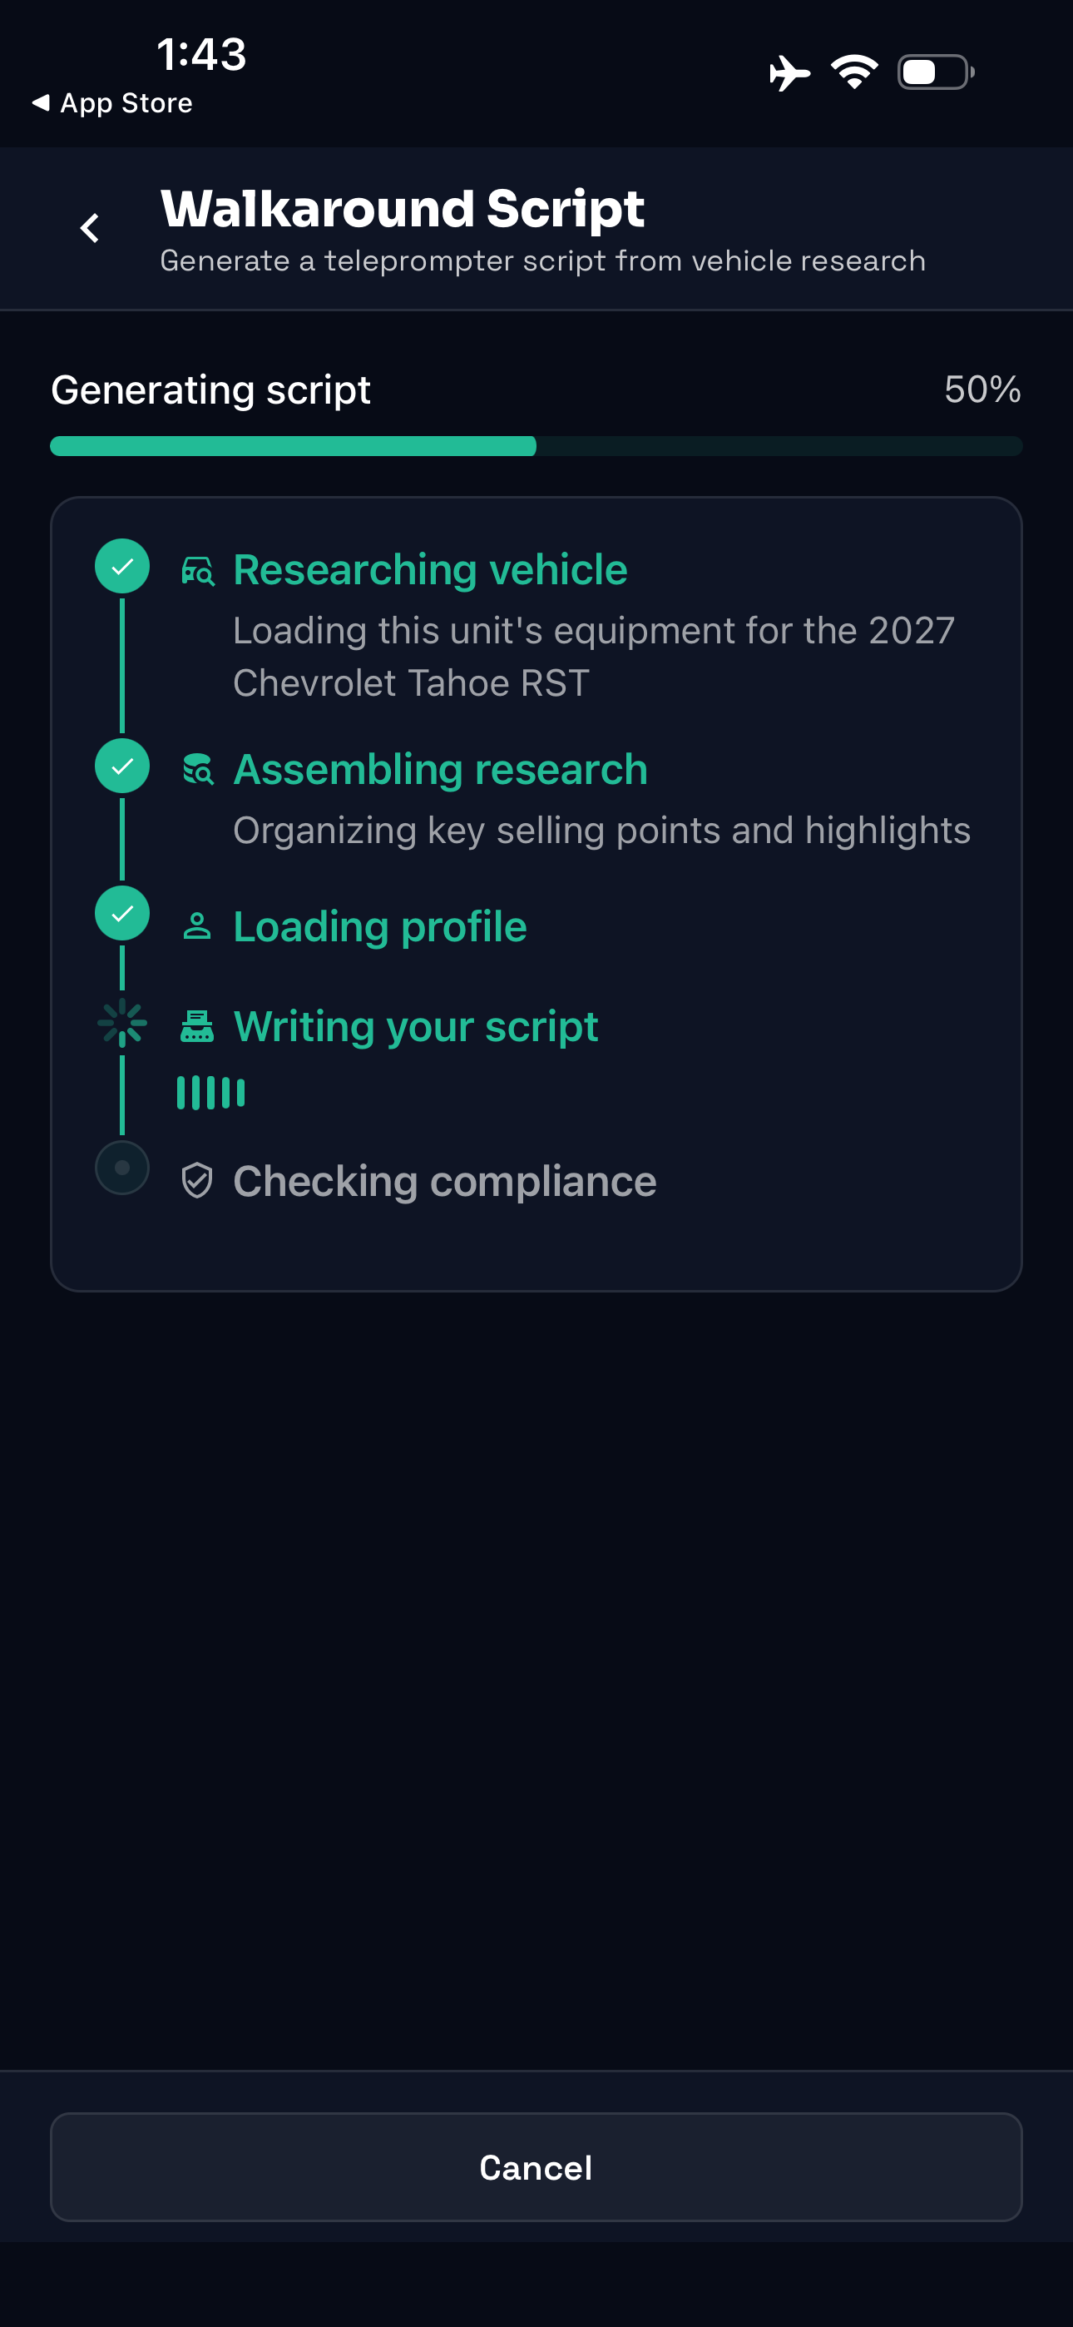Image resolution: width=1073 pixels, height=2327 pixels.
Task: Tap the airplane mode icon in status bar
Action: coord(789,72)
